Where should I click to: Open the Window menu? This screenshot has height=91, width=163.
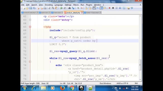[x=97, y=5]
